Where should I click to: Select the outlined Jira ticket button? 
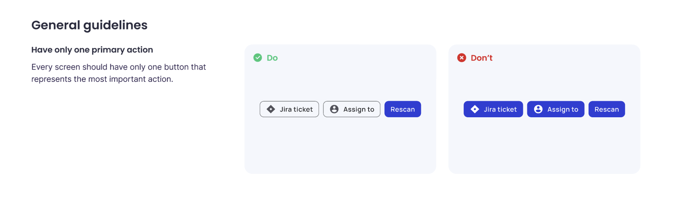pyautogui.click(x=289, y=109)
